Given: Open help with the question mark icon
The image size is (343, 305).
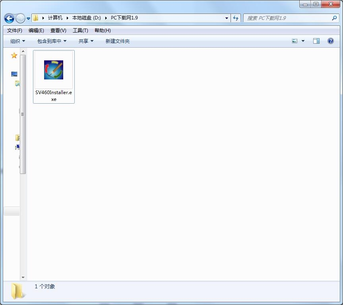Looking at the screenshot, I should 331,41.
